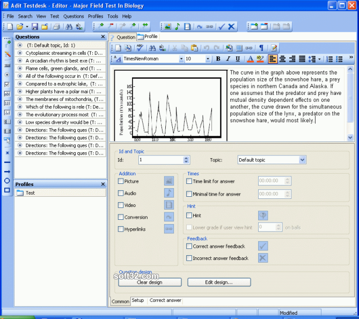This screenshot has height=319, width=359.
Task: Check Minimal time for answer
Action: click(x=189, y=194)
